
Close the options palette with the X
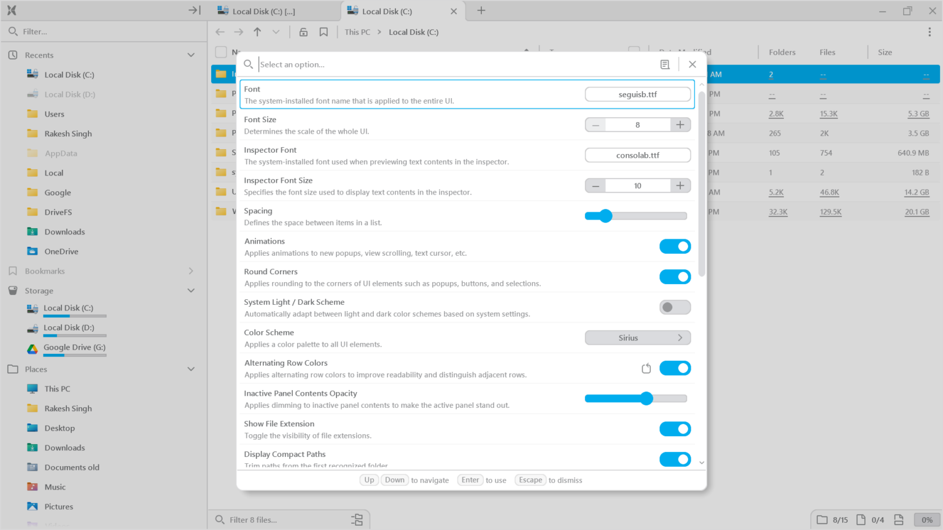click(x=693, y=64)
